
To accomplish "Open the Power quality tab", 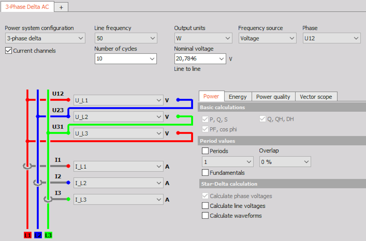I will pyautogui.click(x=273, y=97).
